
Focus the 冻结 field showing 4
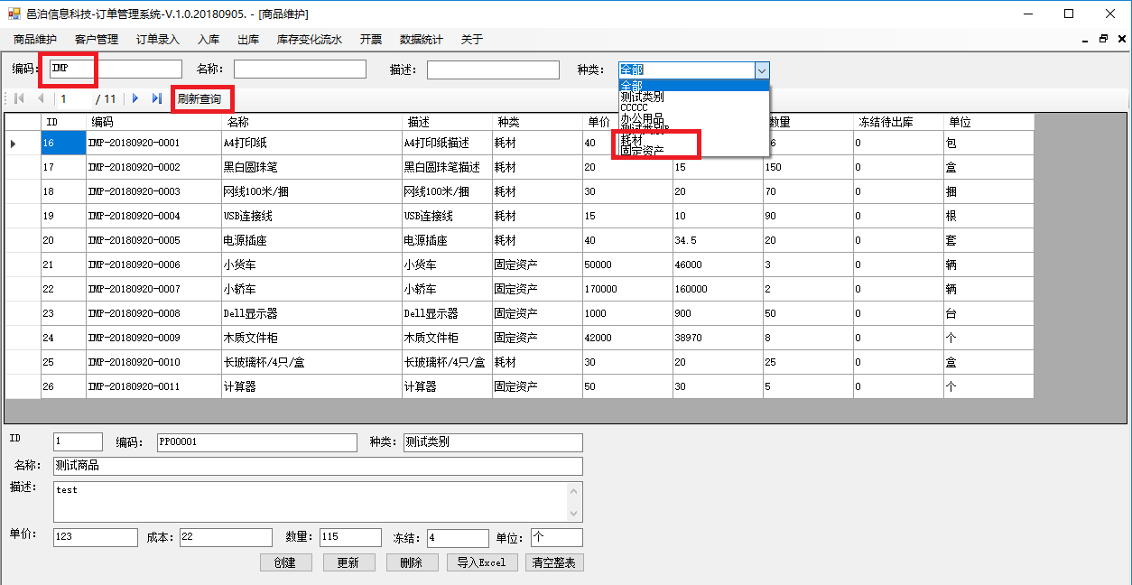pos(458,537)
